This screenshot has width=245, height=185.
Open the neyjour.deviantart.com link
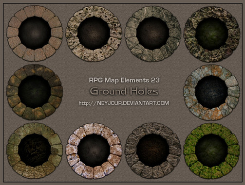(x=124, y=103)
